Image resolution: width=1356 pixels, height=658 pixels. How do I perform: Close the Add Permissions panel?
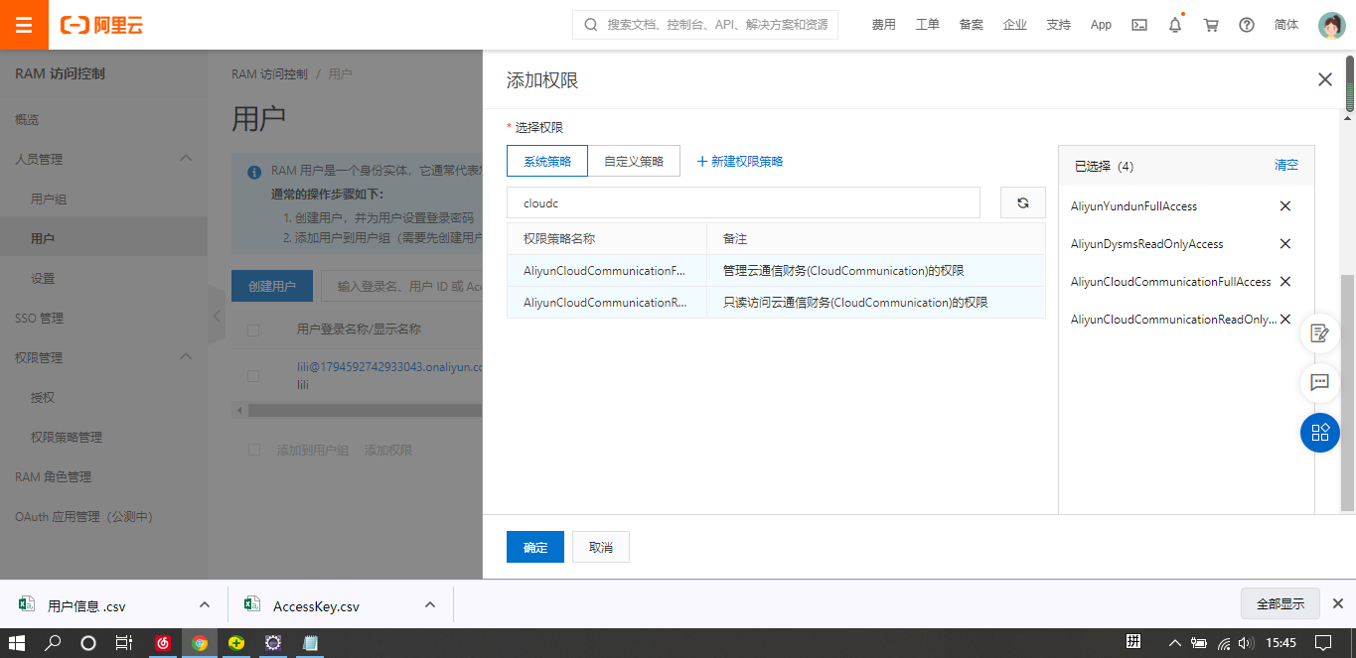coord(1324,79)
